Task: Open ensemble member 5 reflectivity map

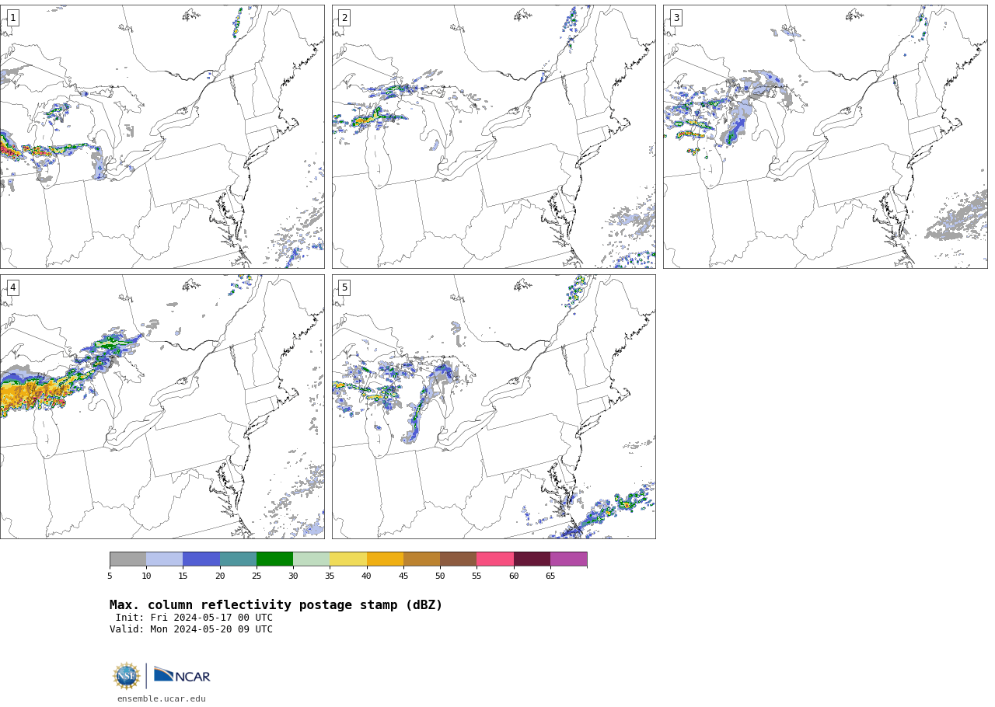Action: click(x=494, y=406)
